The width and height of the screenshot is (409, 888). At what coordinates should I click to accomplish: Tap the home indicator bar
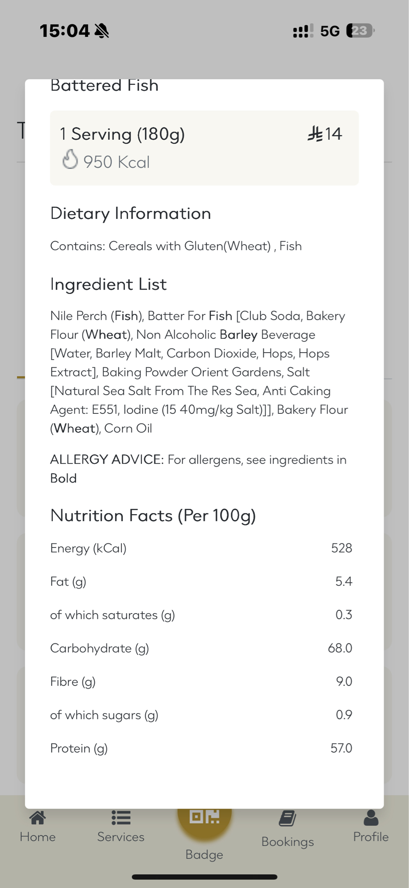coord(204,877)
